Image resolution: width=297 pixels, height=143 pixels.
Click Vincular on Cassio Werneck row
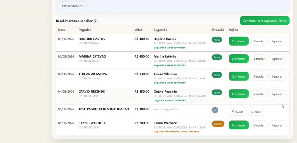coord(259,125)
